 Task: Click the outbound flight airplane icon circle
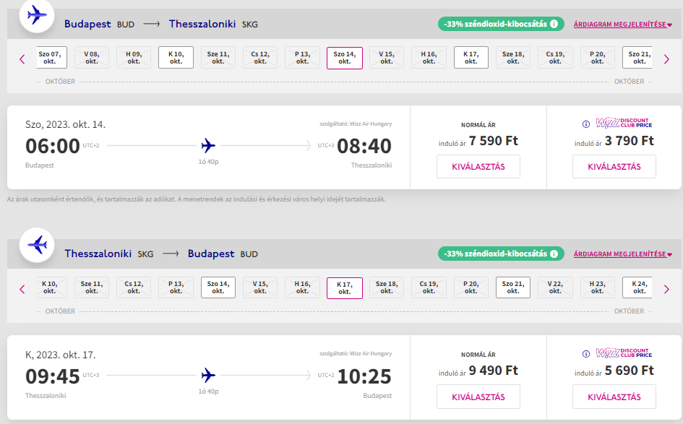click(x=37, y=15)
